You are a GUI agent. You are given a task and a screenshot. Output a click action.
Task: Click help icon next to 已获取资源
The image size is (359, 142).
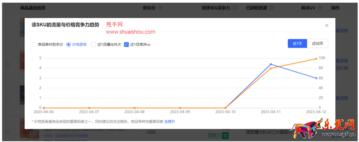tap(272, 8)
